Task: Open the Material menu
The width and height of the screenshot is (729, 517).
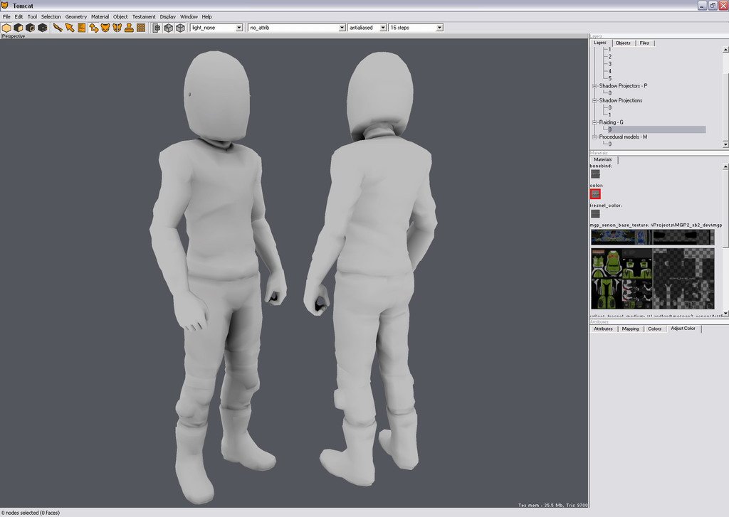Action: click(100, 17)
